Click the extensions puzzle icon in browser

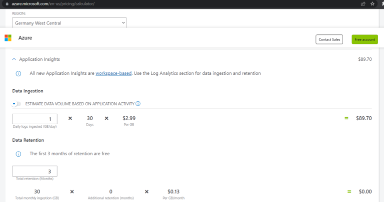(x=382, y=3)
